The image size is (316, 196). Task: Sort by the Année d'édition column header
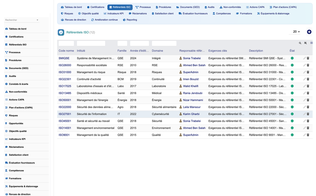coord(139,51)
